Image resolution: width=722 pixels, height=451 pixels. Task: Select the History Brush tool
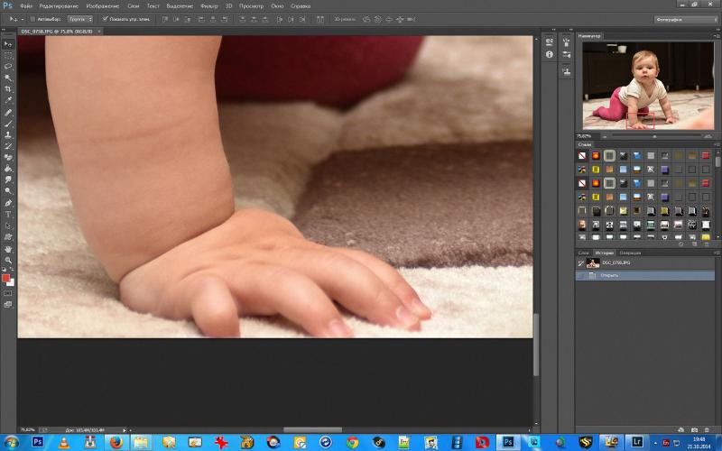point(8,146)
